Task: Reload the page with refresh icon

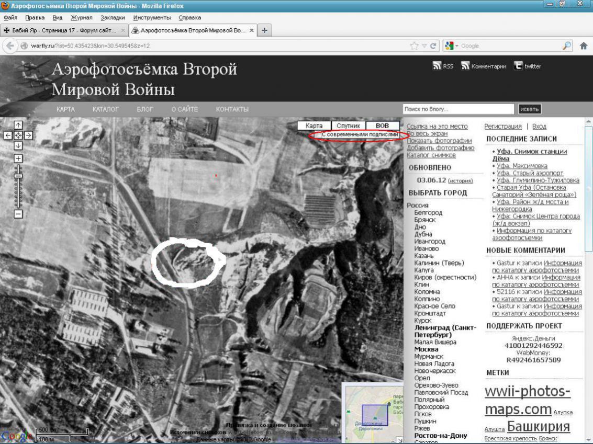Action: (433, 45)
